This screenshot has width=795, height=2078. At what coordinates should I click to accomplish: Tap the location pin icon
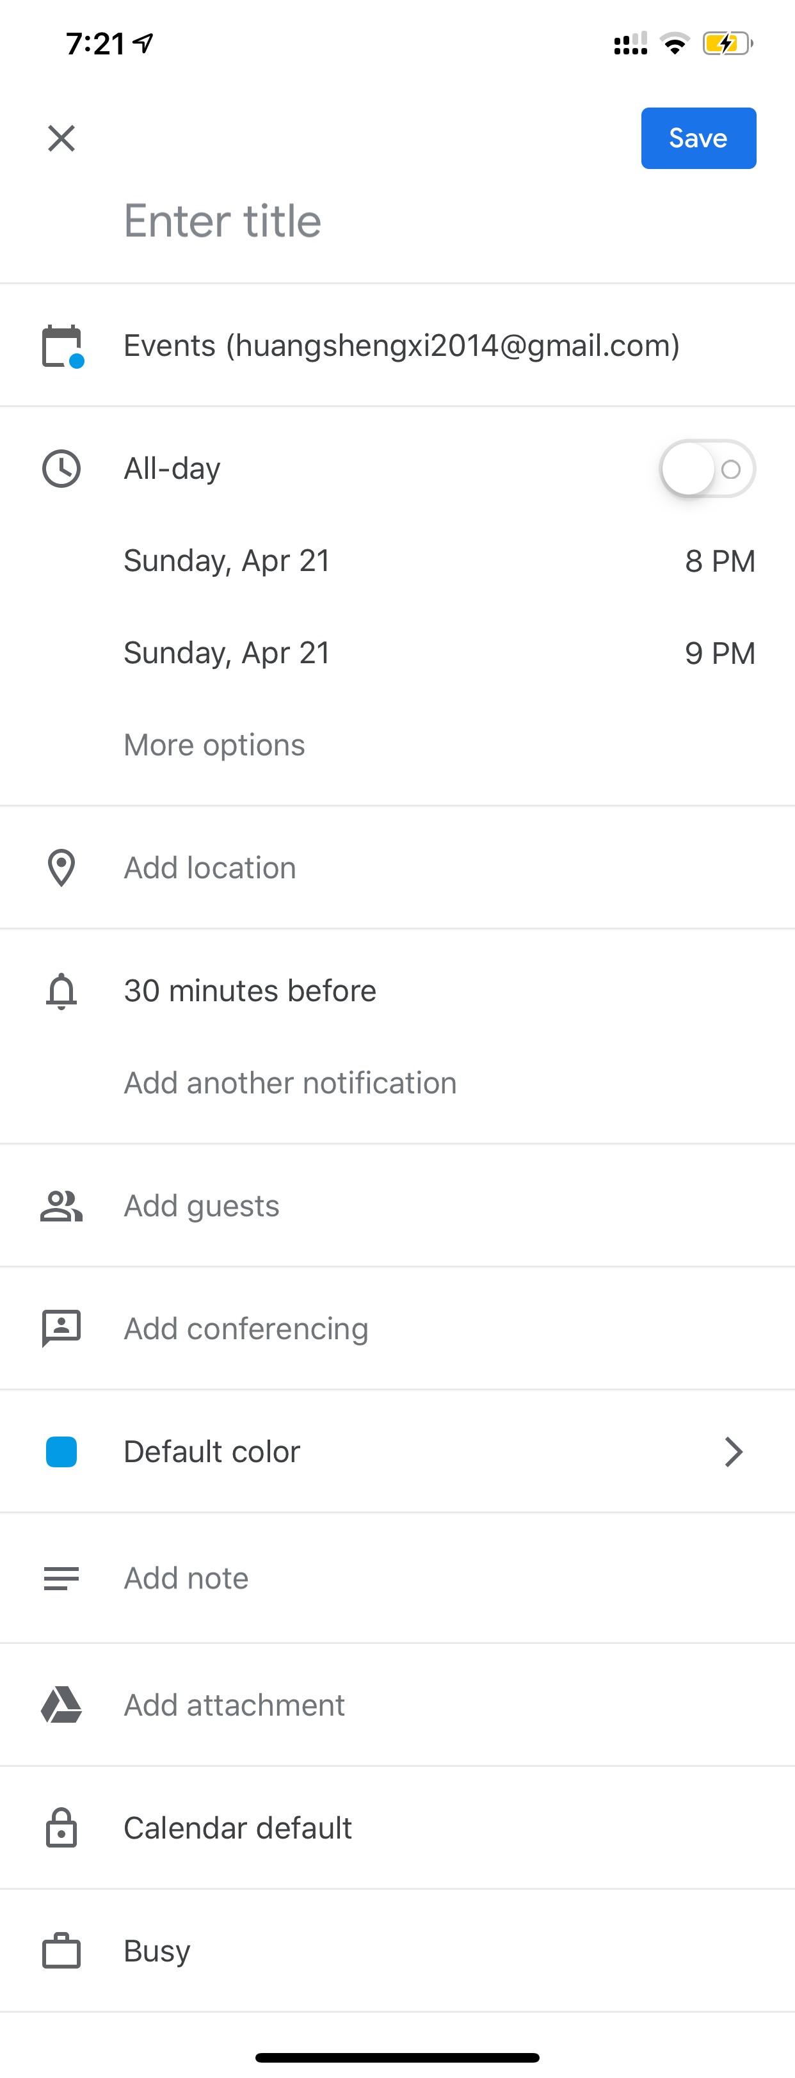[61, 868]
